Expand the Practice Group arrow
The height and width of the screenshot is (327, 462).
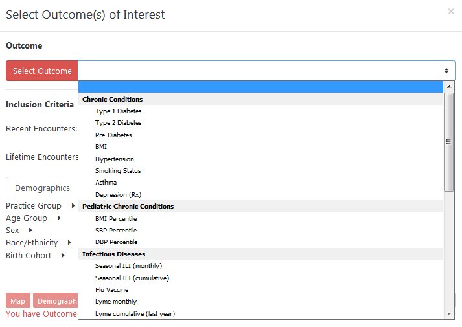point(73,205)
